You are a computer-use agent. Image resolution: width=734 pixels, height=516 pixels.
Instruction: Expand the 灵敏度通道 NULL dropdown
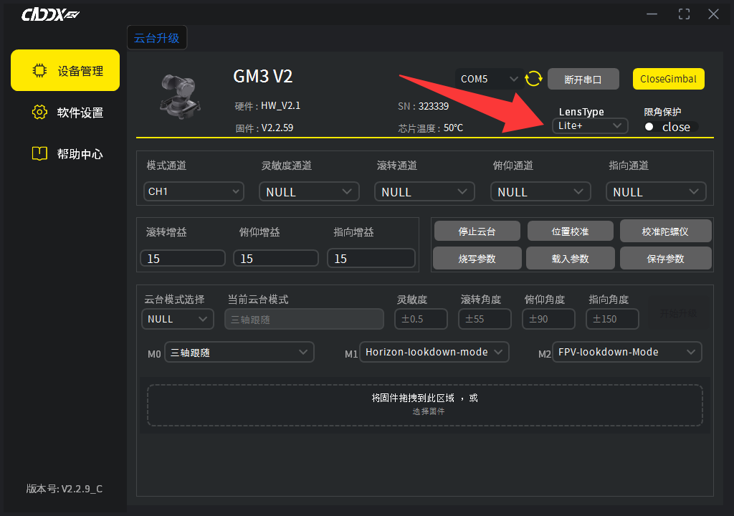click(x=309, y=191)
